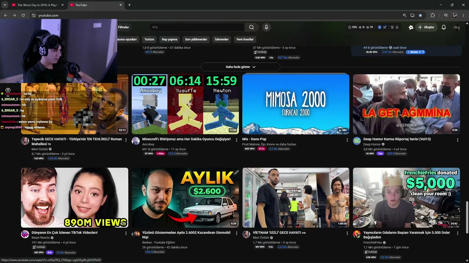The height and width of the screenshot is (263, 469).
Task: Go back using the browser back arrow
Action: pos(5,15)
